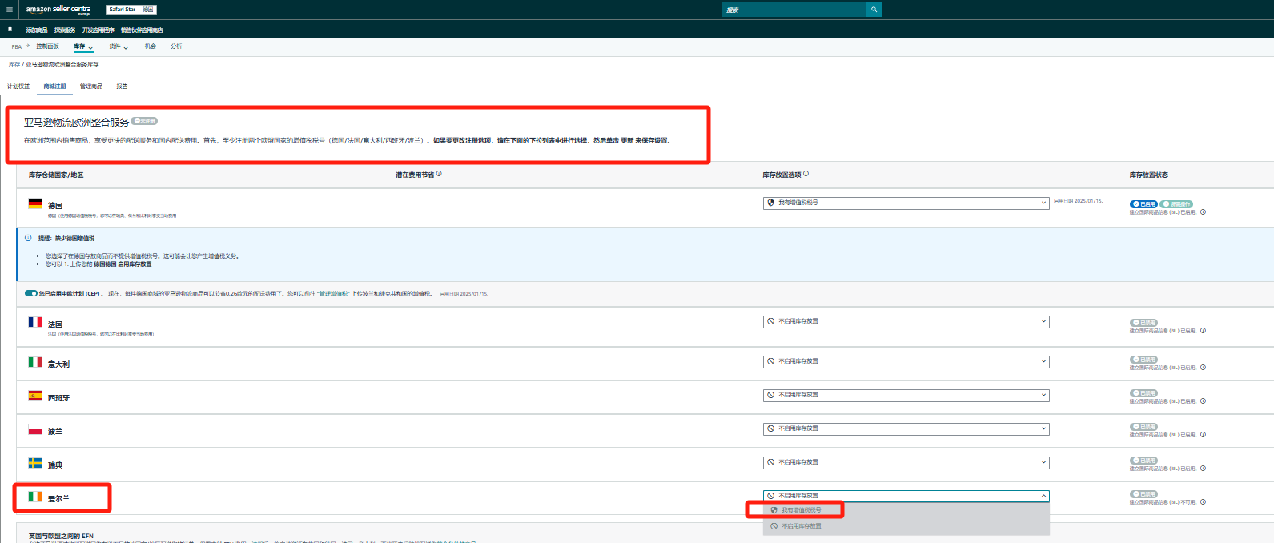Click info icon beside 潜在费用节省 header

pos(439,174)
